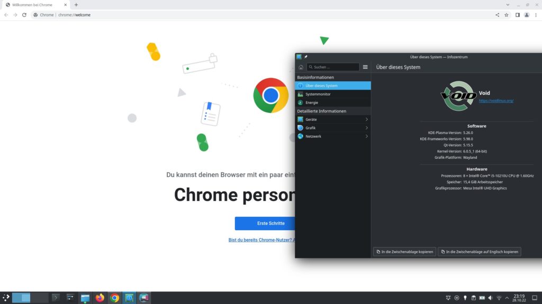The height and width of the screenshot is (304, 542).
Task: Open the Chrome profile menu
Action: [527, 15]
